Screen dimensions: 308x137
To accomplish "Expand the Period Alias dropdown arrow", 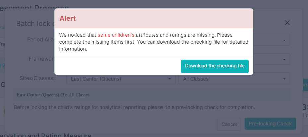I will (284, 40).
